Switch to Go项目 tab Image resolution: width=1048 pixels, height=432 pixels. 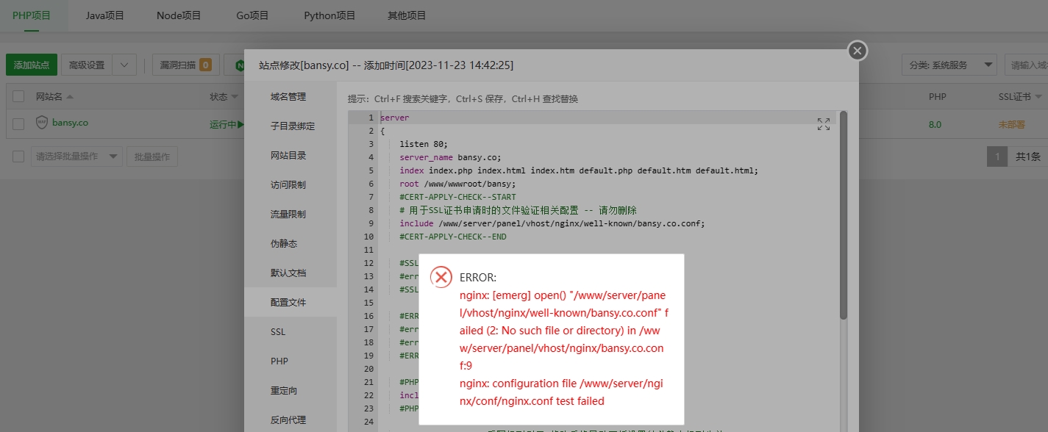tap(252, 15)
